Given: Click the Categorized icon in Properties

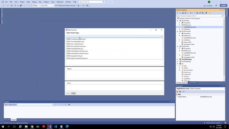Looking at the screenshot, I should pyautogui.click(x=177, y=92).
